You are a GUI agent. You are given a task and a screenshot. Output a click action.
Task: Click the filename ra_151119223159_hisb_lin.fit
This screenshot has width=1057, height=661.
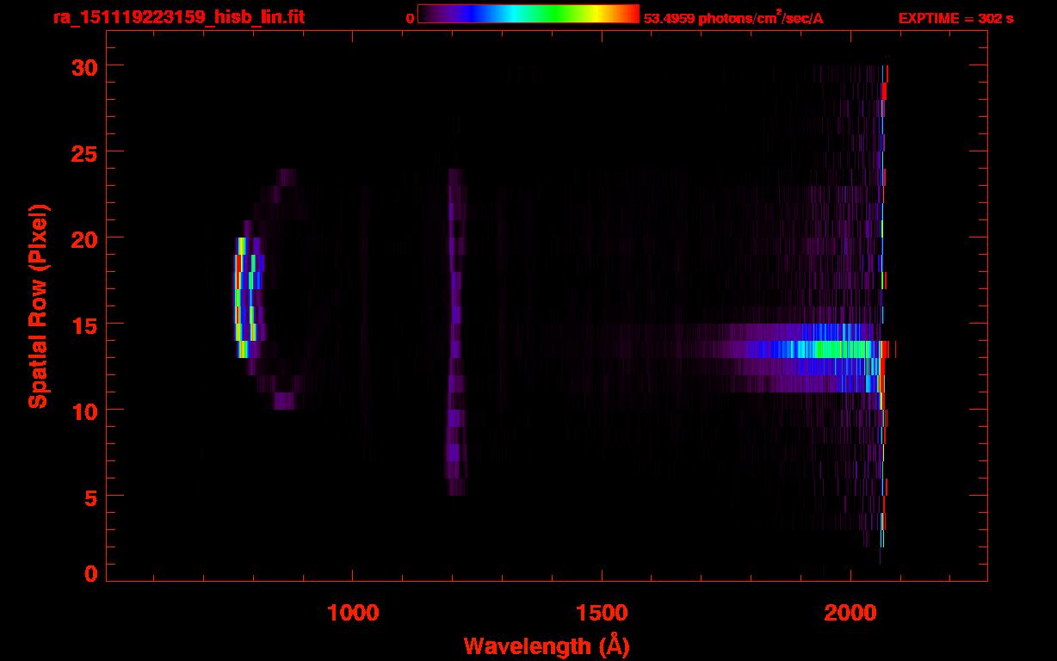click(x=177, y=16)
